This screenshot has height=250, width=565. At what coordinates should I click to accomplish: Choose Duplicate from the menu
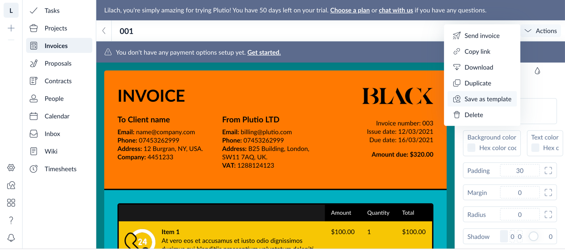coord(482,83)
